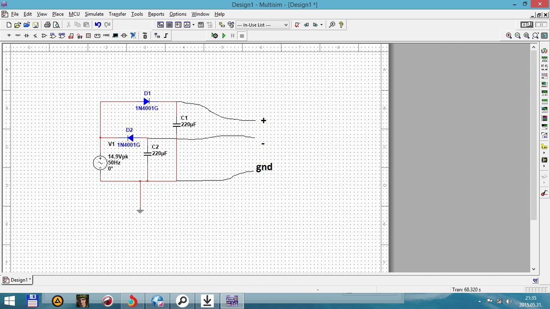Open the Reports menu

coord(156,14)
